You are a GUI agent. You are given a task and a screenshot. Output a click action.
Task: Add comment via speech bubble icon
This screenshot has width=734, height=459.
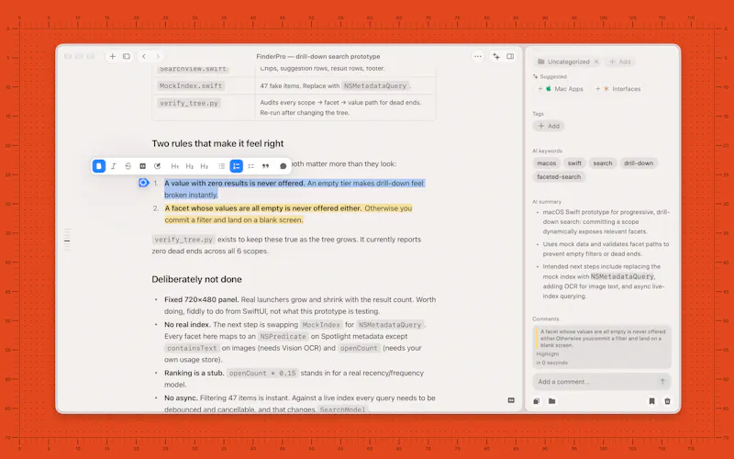coord(284,166)
